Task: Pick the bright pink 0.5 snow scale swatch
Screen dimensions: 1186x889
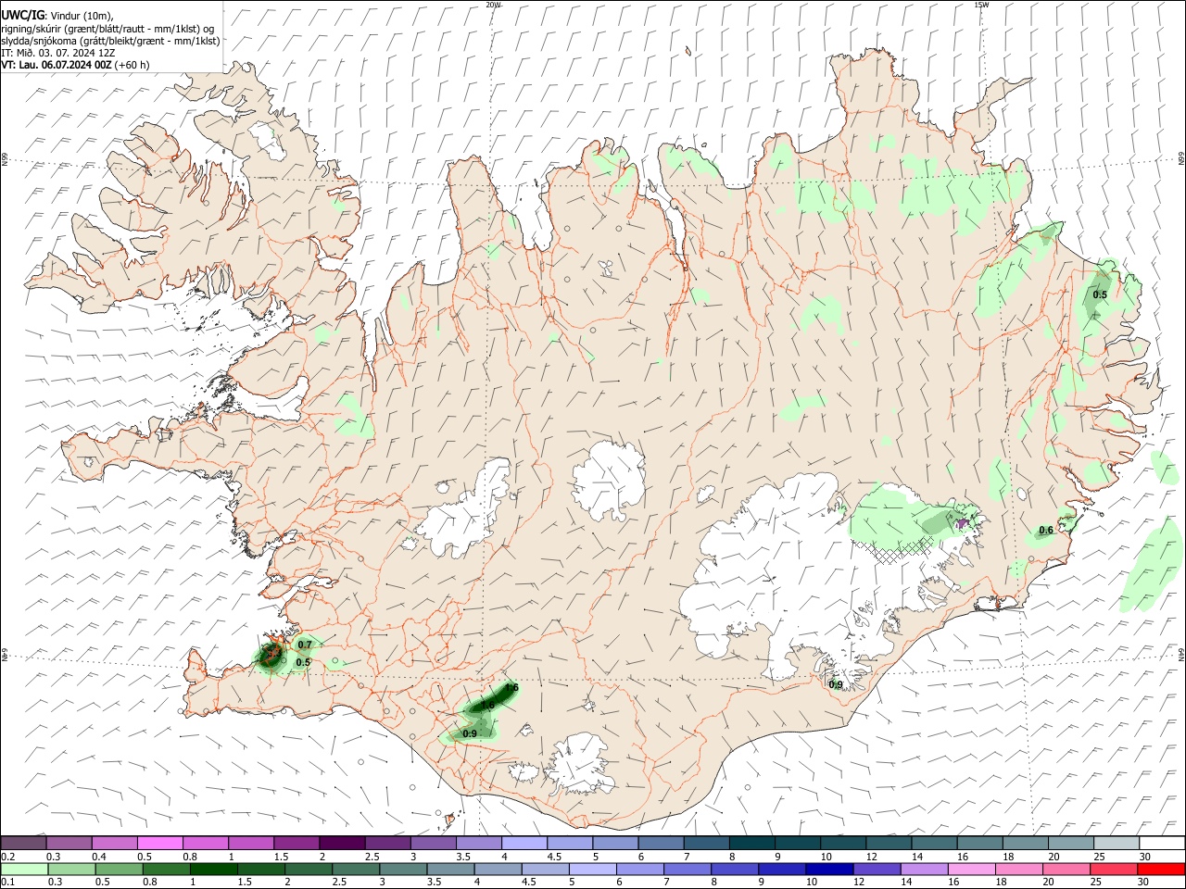Action: 160,843
